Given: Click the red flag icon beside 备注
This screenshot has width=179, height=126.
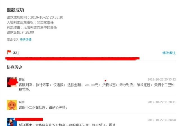Looking at the screenshot, I should (9, 52).
